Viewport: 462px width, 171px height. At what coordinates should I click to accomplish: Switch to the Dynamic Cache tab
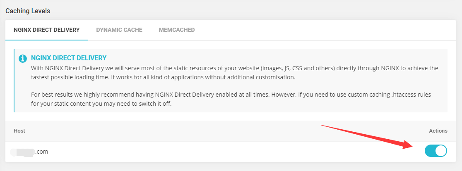(119, 30)
